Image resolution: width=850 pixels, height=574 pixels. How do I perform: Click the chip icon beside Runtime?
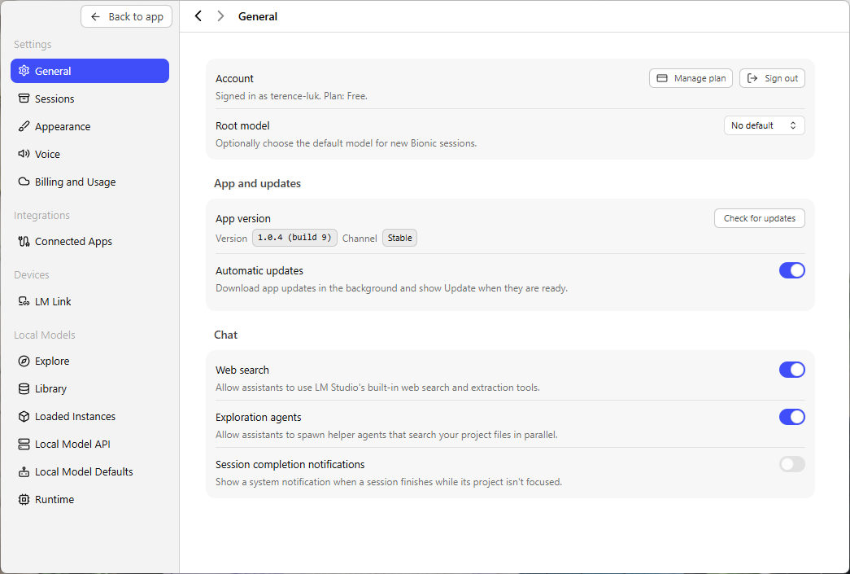coord(24,499)
